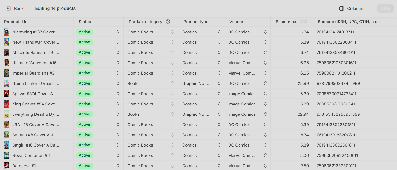Click the Ultimate Wolverine #16 cover thumbnail

click(7, 63)
